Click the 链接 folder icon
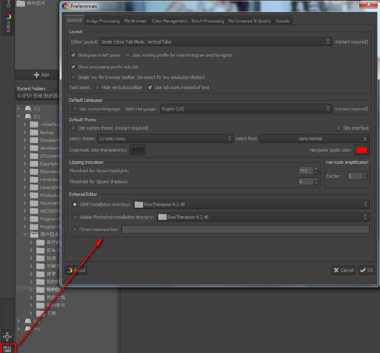Image resolution: width=380 pixels, height=353 pixels. 40,258
